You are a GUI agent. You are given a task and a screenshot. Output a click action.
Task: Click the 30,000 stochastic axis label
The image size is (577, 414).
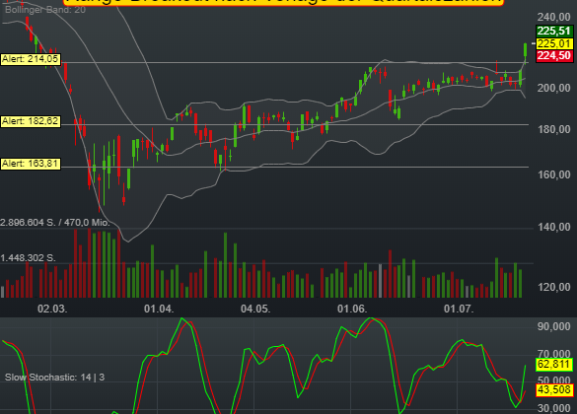coord(553,408)
